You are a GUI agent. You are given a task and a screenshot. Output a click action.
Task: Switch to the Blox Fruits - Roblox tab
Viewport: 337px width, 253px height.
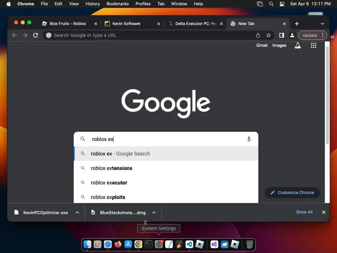click(x=68, y=24)
